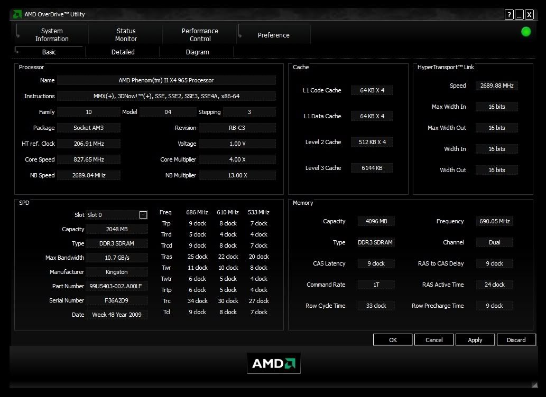This screenshot has height=397, width=546.
Task: Select the Basic sub-tab
Action: click(x=49, y=52)
